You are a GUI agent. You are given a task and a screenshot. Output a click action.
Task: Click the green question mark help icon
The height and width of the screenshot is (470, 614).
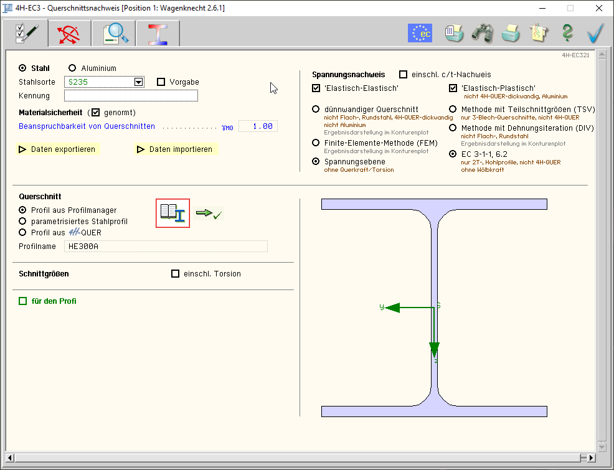tap(567, 33)
